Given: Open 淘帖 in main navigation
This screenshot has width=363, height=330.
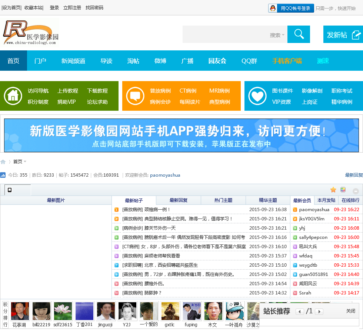Looking at the screenshot, I should [x=133, y=61].
